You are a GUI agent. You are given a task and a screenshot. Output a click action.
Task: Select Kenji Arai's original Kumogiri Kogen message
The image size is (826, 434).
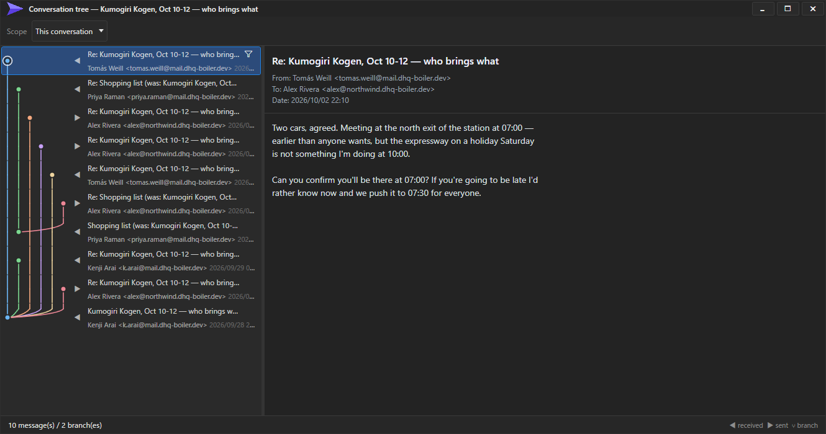click(131, 317)
